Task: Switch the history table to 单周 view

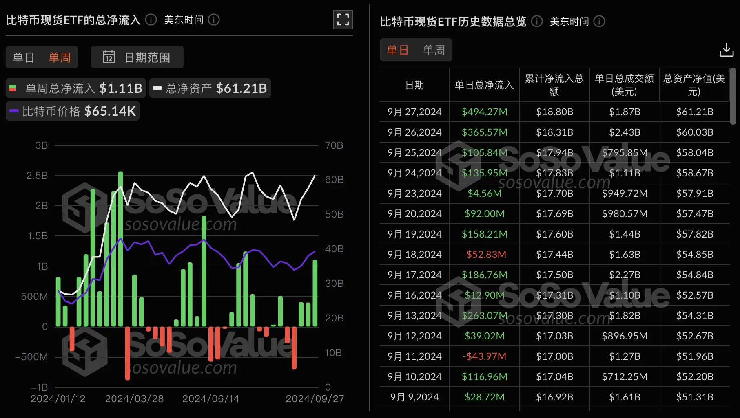Action: coord(434,50)
